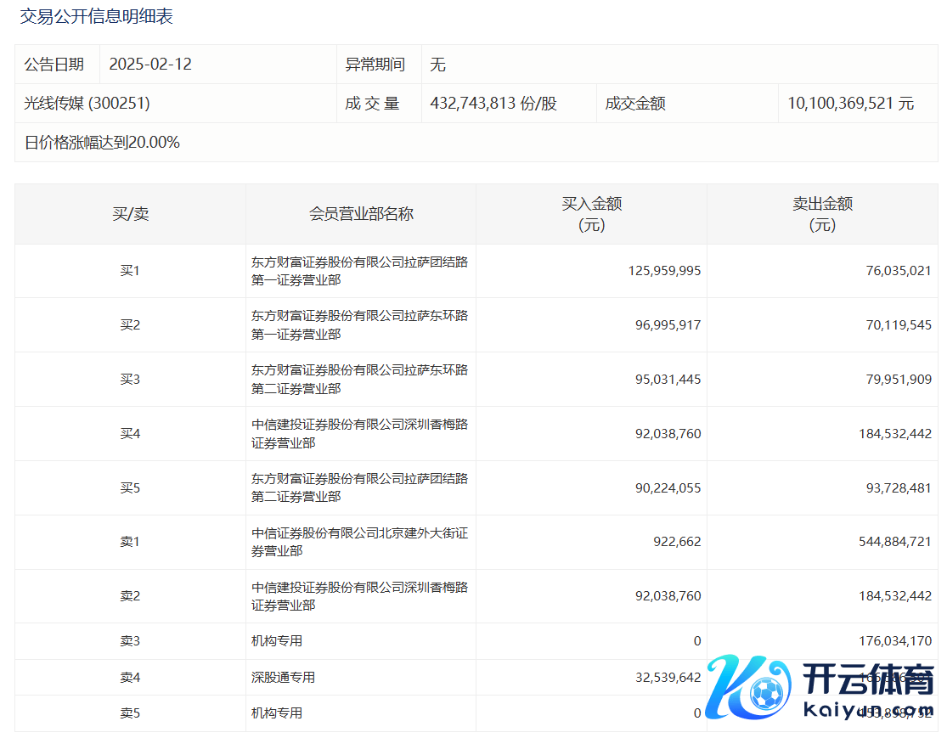Click the 买5 row label
The image size is (947, 738).
(130, 488)
